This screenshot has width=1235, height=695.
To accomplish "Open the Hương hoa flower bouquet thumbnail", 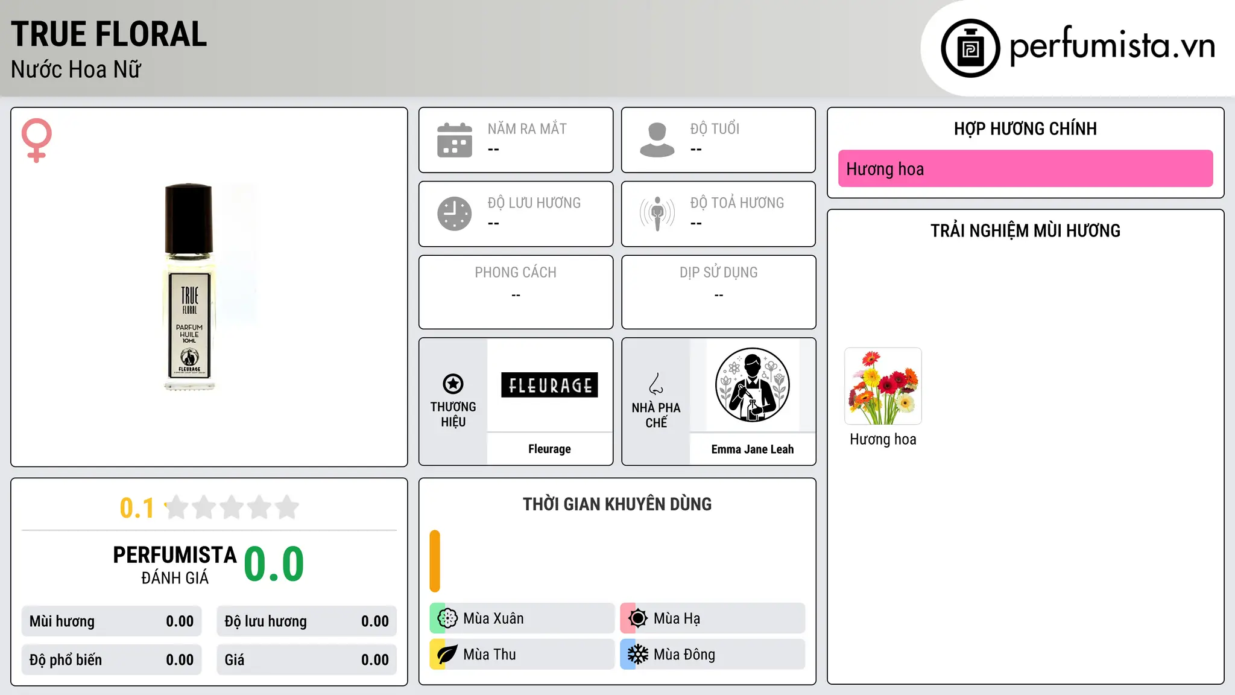I will [883, 386].
